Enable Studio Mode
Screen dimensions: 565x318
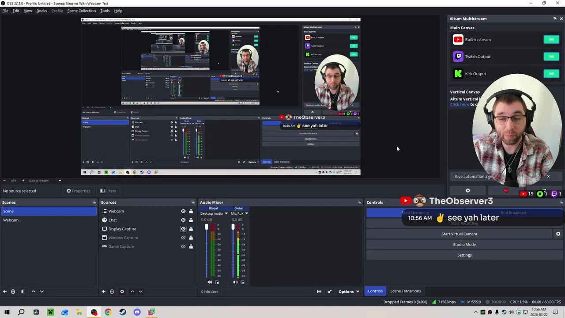(x=464, y=245)
